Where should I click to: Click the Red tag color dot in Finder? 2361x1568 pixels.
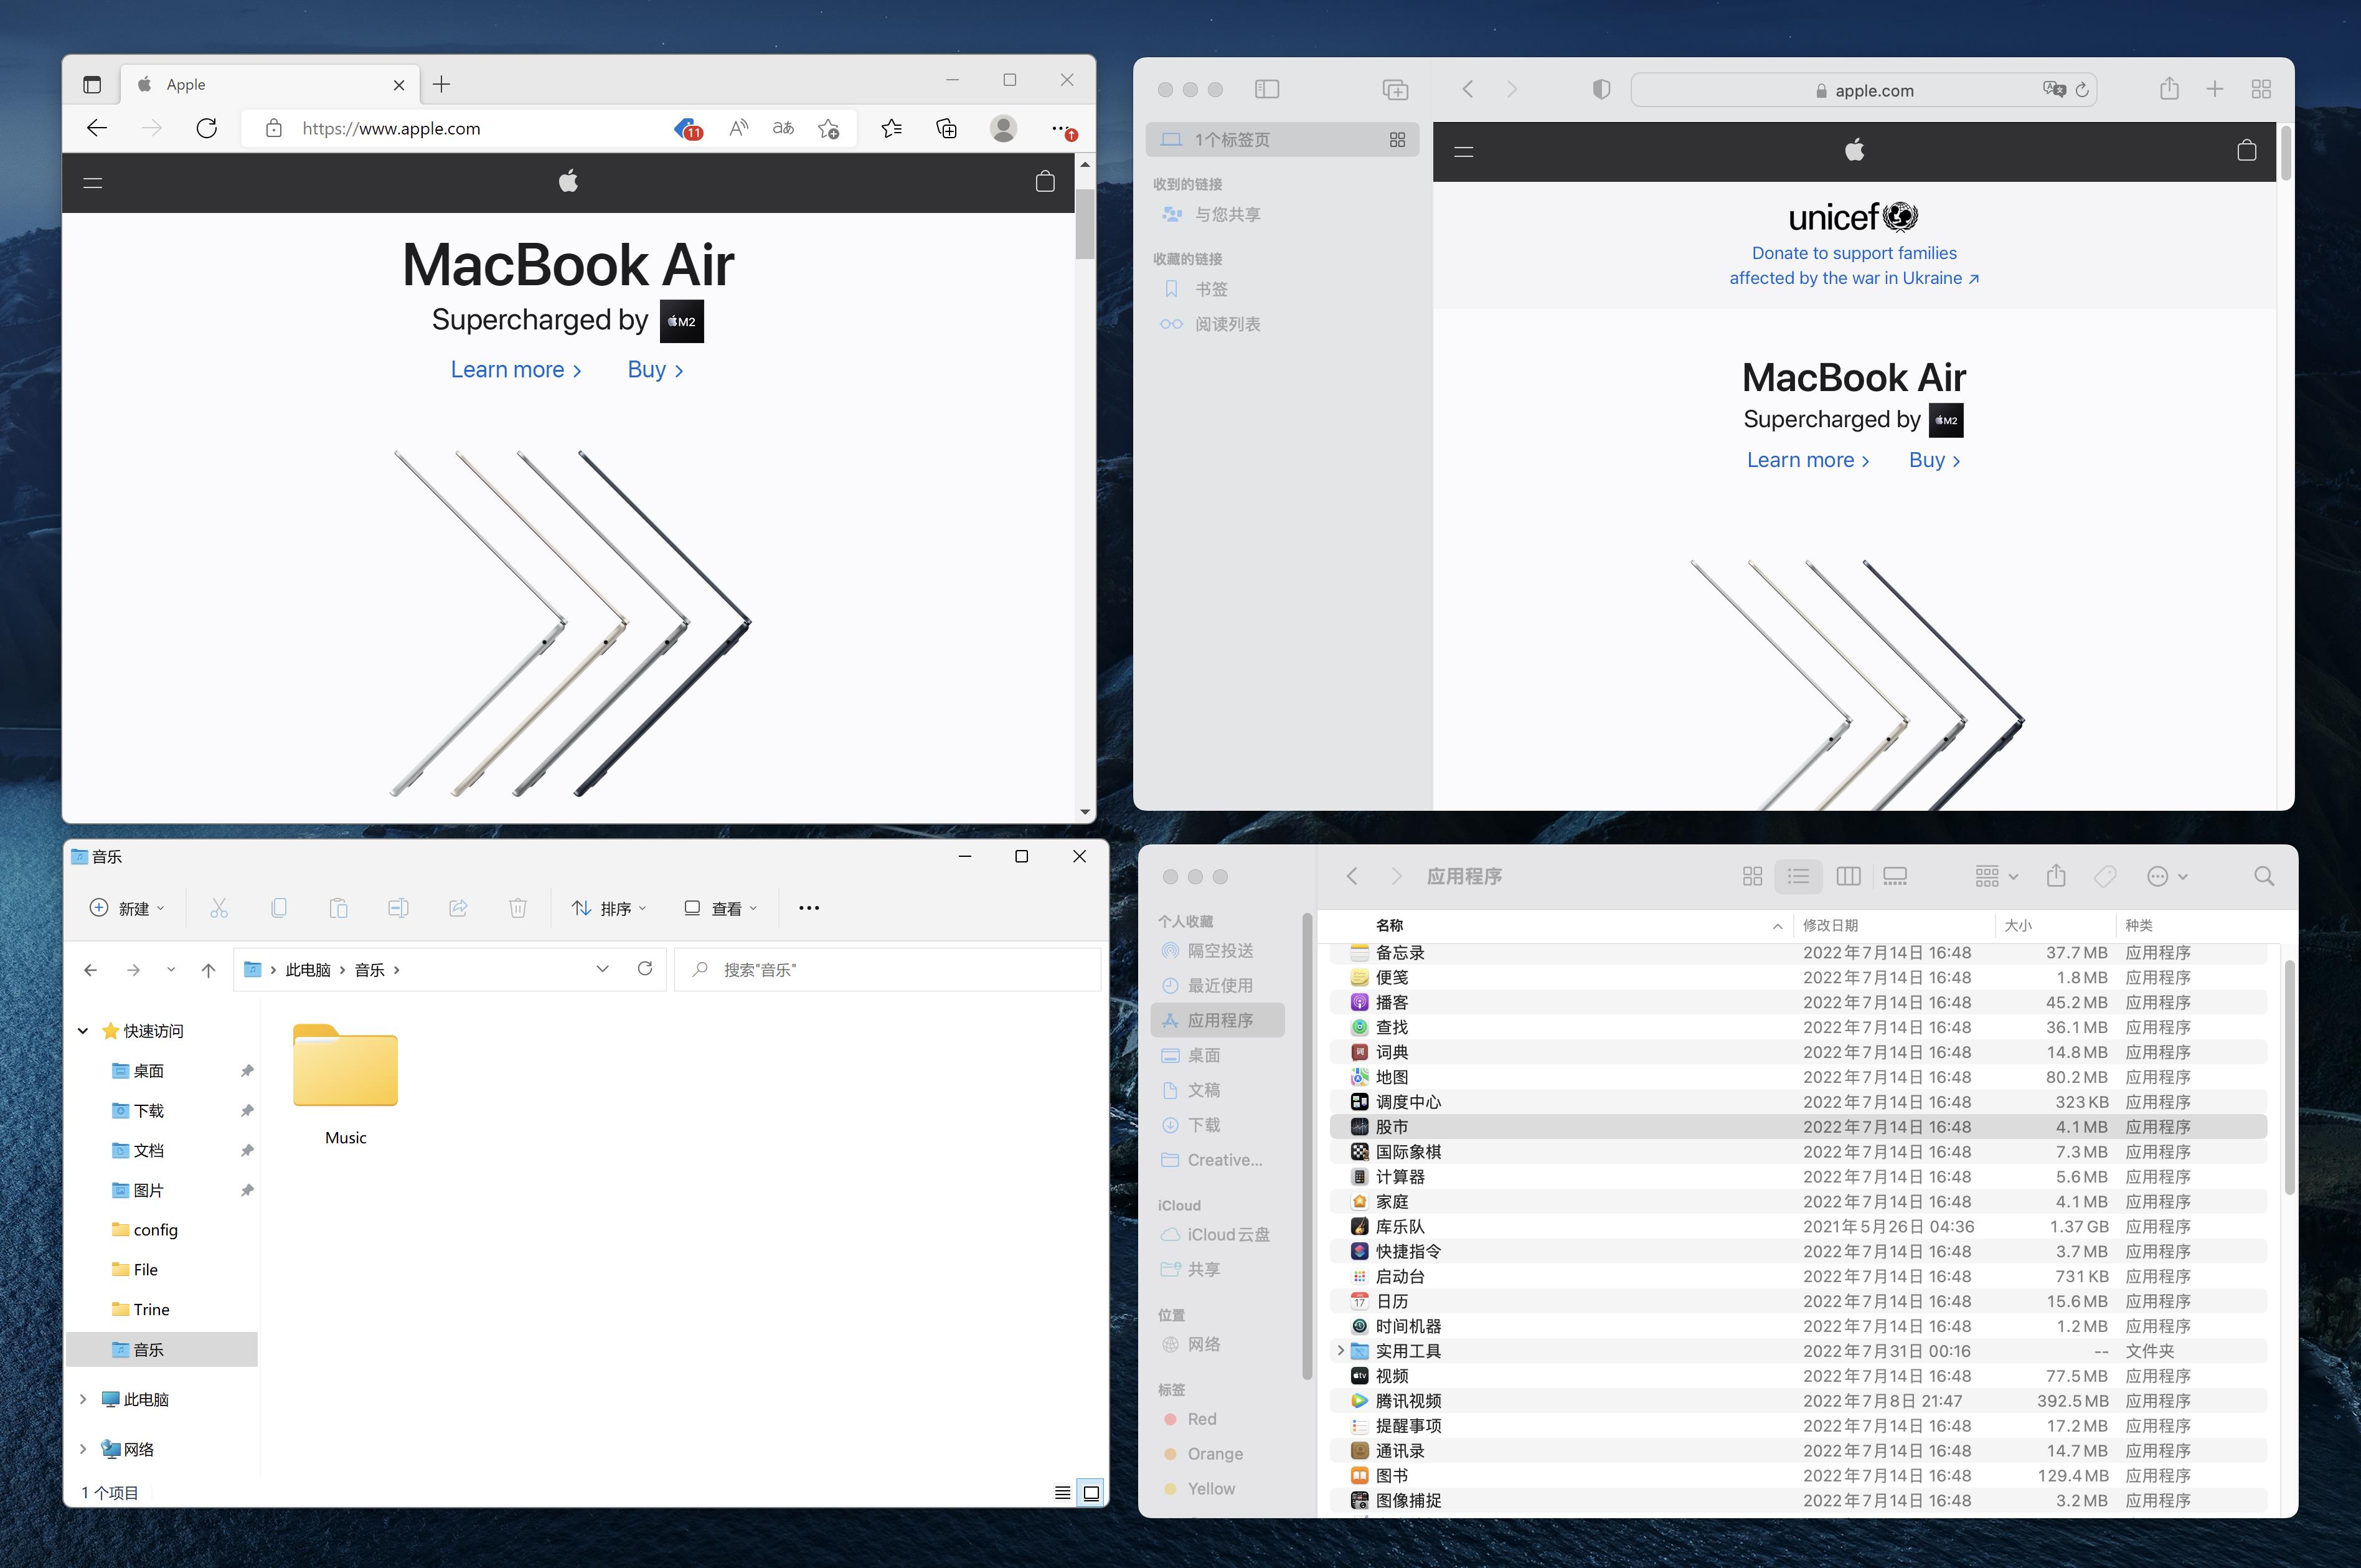pos(1172,1418)
